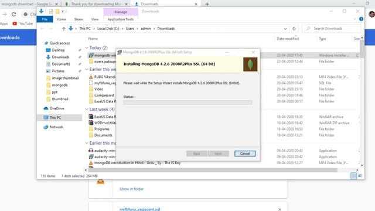The width and height of the screenshot is (375, 211).
Task: Reload the Chrome page
Action: pos(14,14)
